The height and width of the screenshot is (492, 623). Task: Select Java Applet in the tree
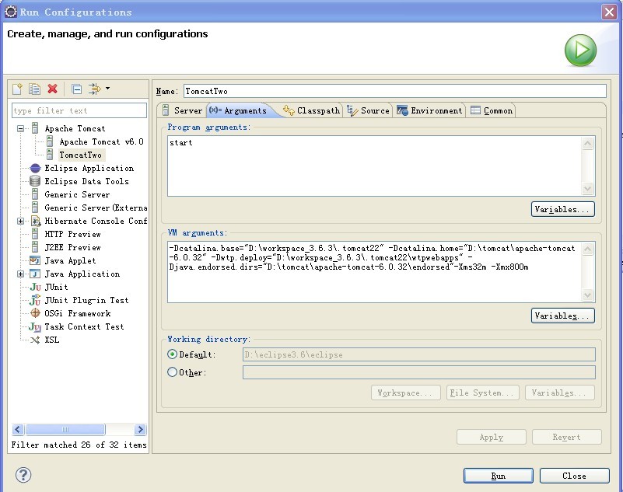70,261
